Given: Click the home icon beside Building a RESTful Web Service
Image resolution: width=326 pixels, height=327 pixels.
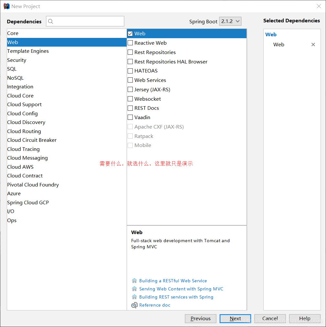Looking at the screenshot, I should coord(134,281).
